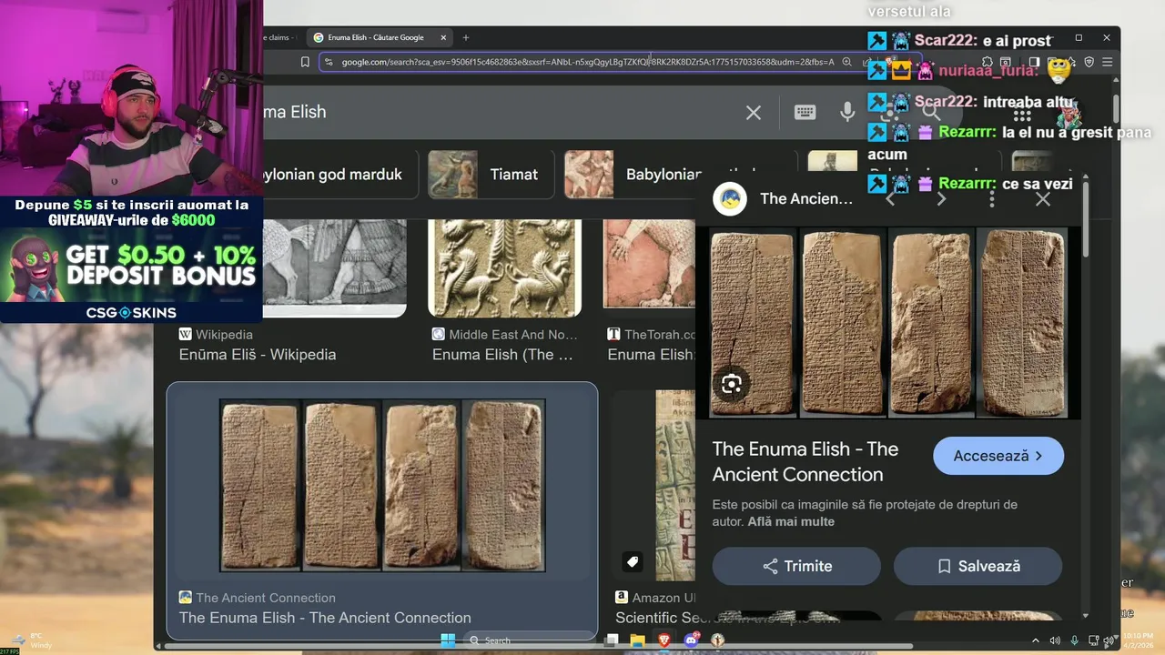Select the four tablets result thumbnail
Viewport: 1165px width, 655px height.
click(x=382, y=486)
